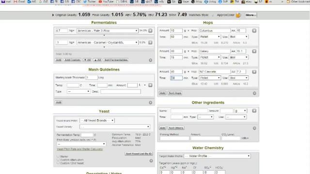Click the Other Ingredients Name field
Viewport: 310px width, 174px height.
pos(189,111)
